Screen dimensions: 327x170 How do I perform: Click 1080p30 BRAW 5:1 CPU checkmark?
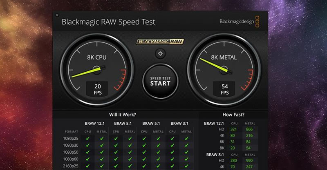coord(144,145)
